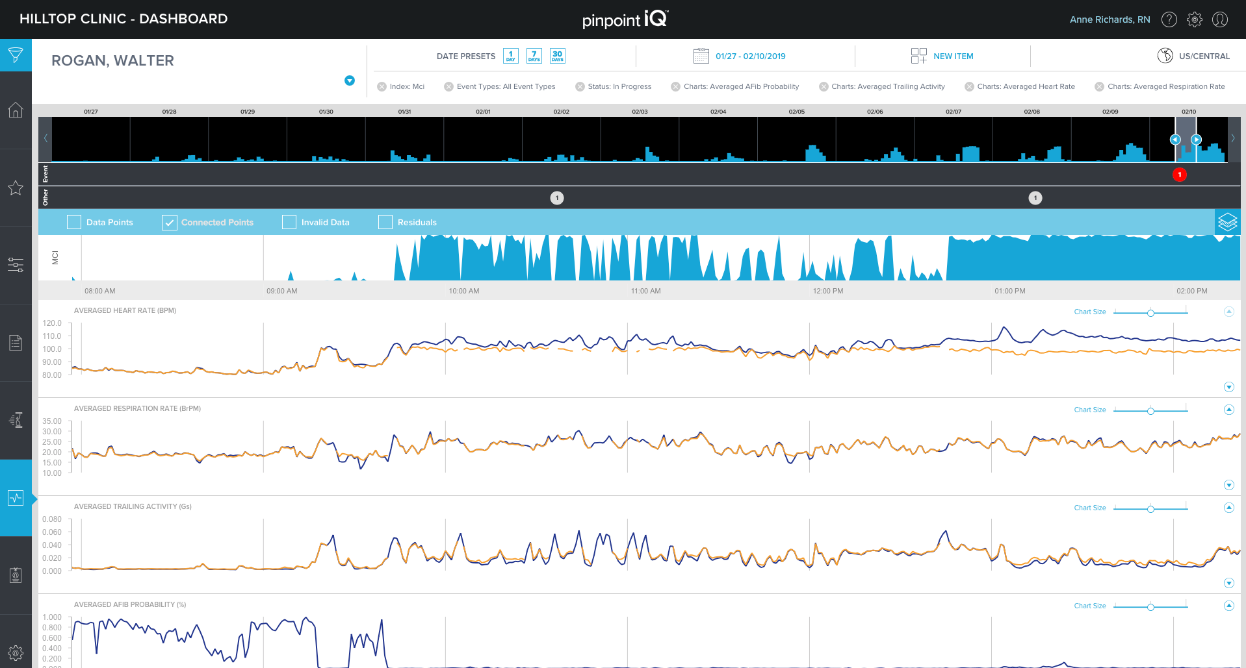The image size is (1246, 668).
Task: Select the Favorites star in the sidebar
Action: tap(16, 188)
